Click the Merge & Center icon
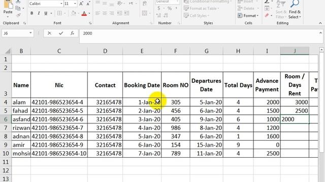 pos(145,13)
